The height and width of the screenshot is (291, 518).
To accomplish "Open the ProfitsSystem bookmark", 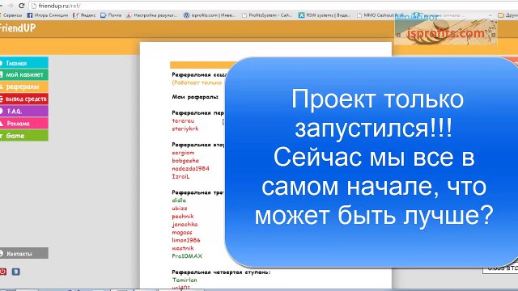I will (267, 15).
